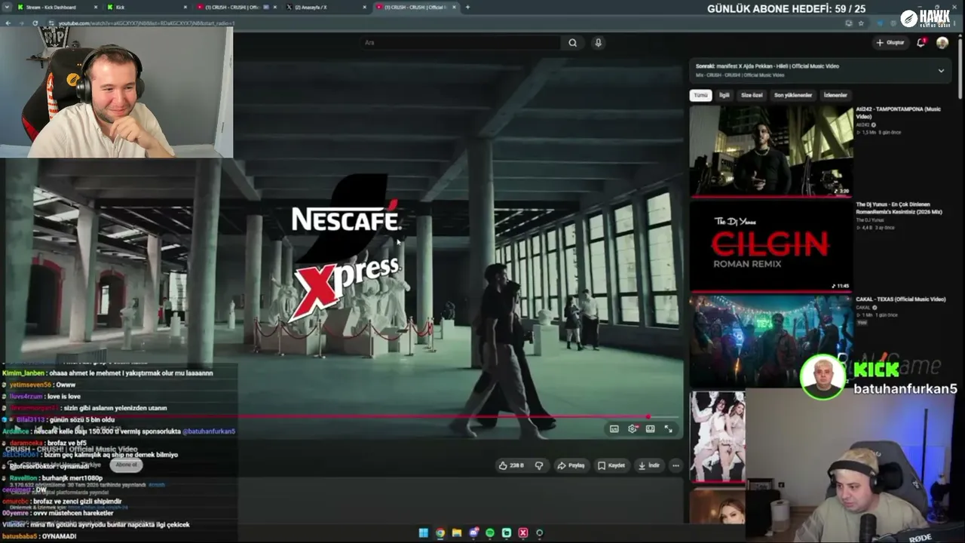Open a new browser tab
965x543 pixels.
coord(467,8)
